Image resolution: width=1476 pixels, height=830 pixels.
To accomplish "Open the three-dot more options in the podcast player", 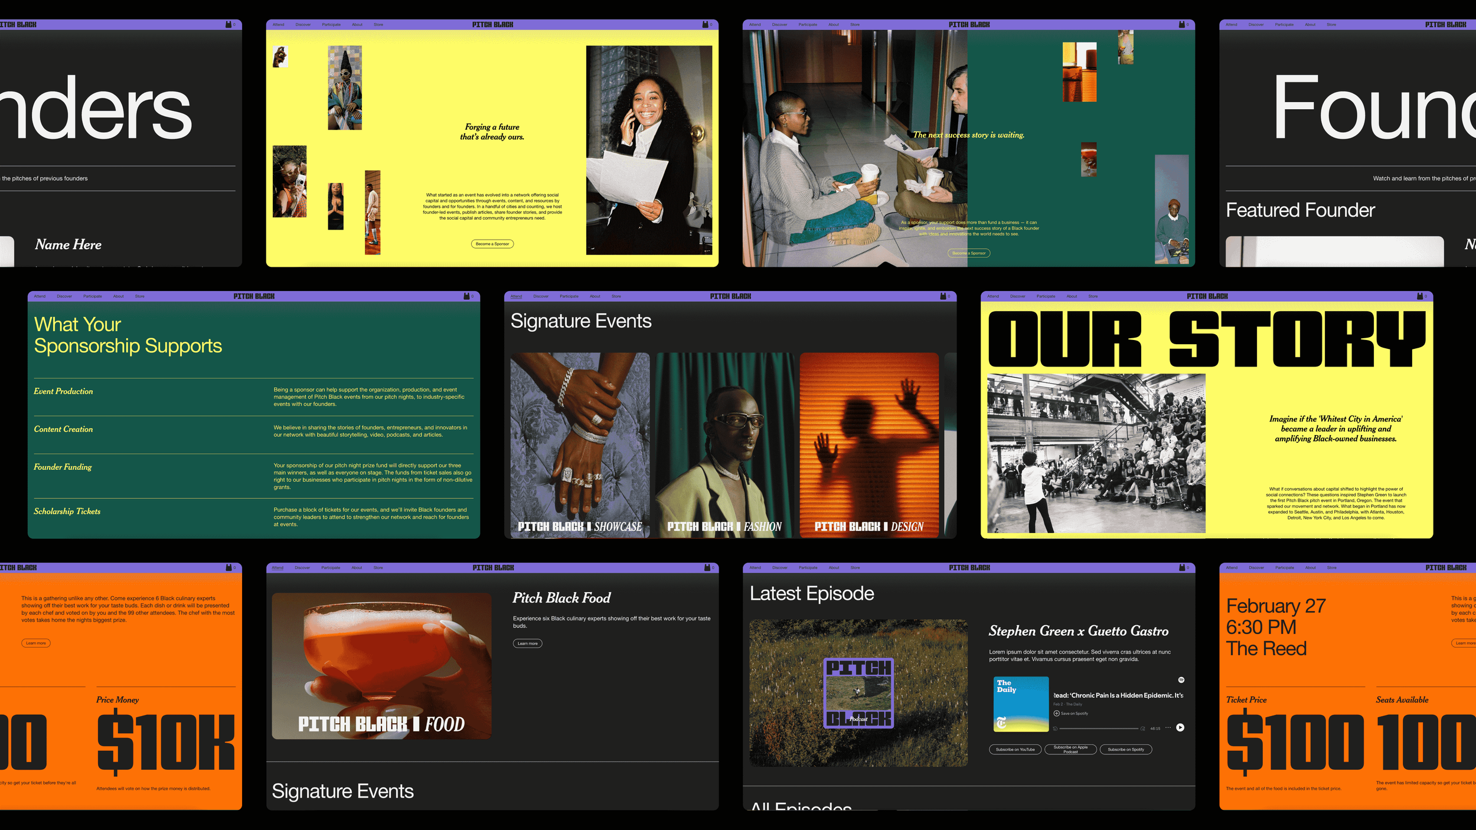I will point(1168,727).
